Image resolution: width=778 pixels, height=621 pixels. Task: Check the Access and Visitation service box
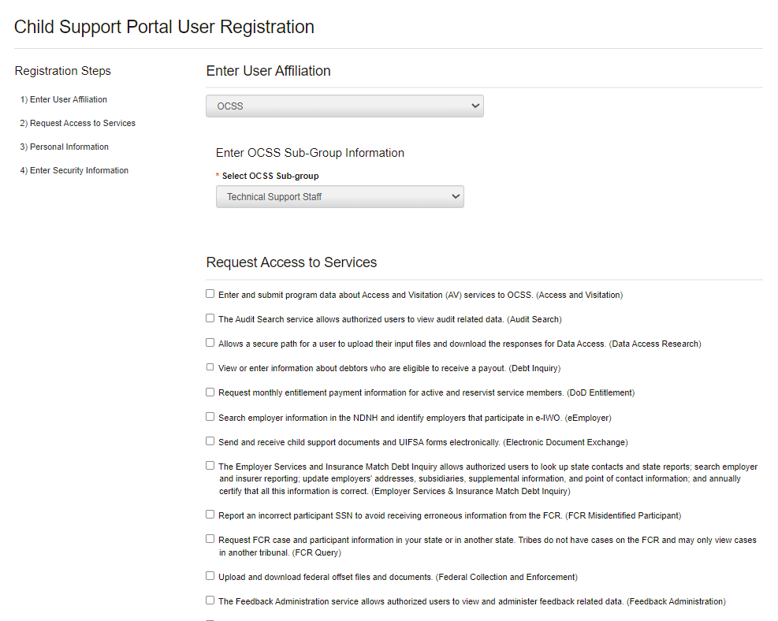[x=210, y=294]
